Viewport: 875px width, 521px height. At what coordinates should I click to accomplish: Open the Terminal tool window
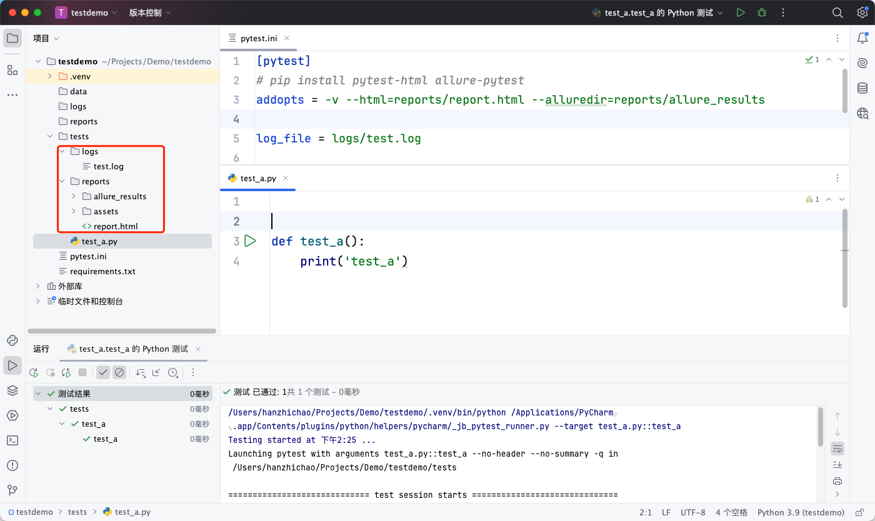(12, 440)
